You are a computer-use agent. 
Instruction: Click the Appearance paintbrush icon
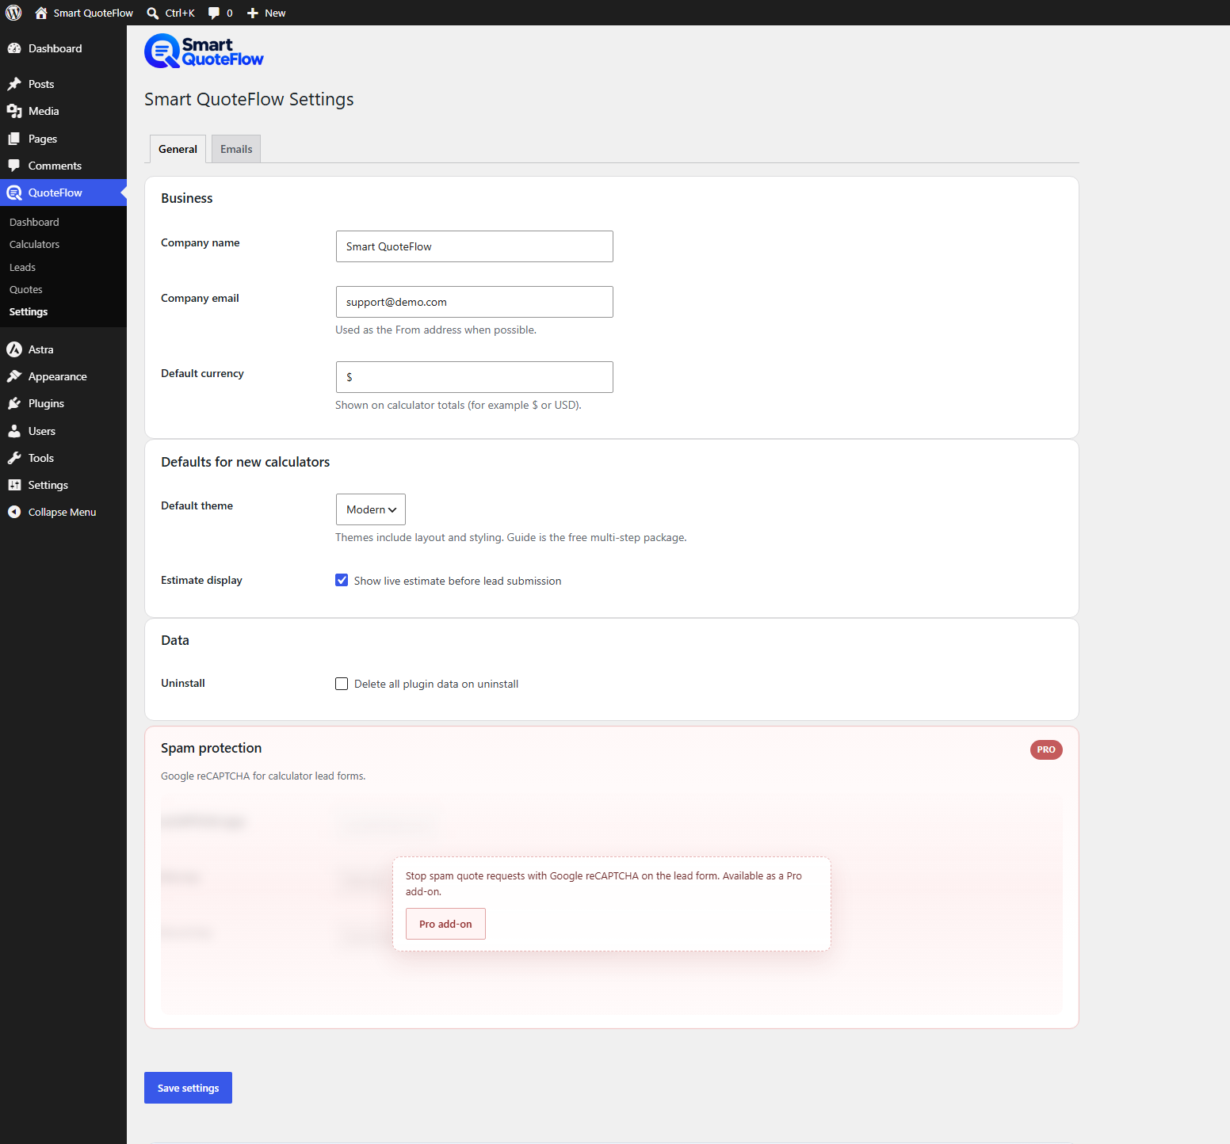click(14, 376)
